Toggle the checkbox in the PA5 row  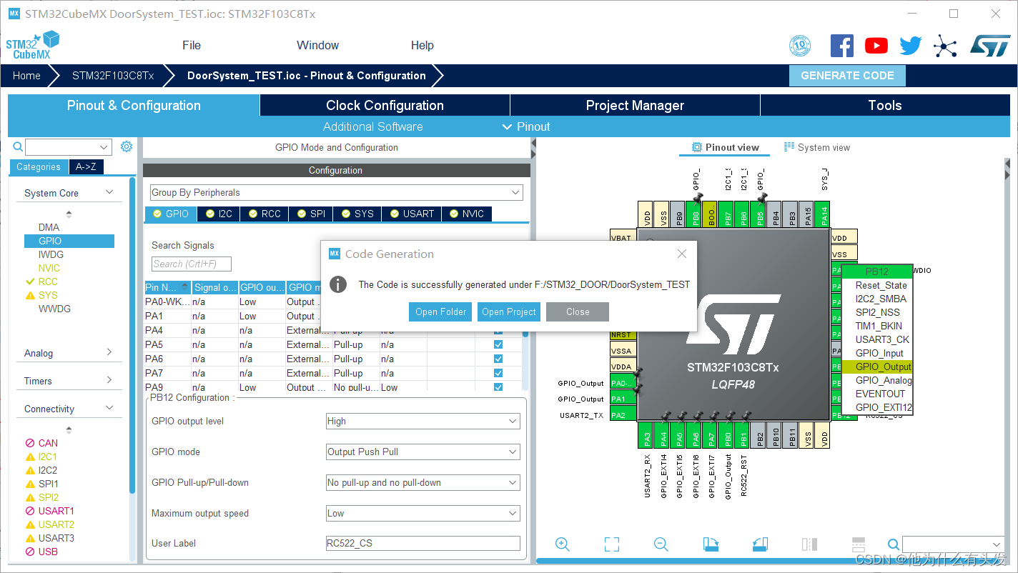coord(498,344)
